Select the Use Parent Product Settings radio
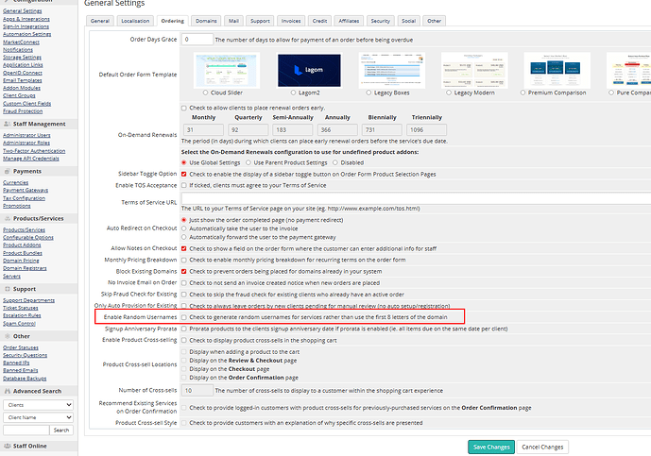 (250, 161)
